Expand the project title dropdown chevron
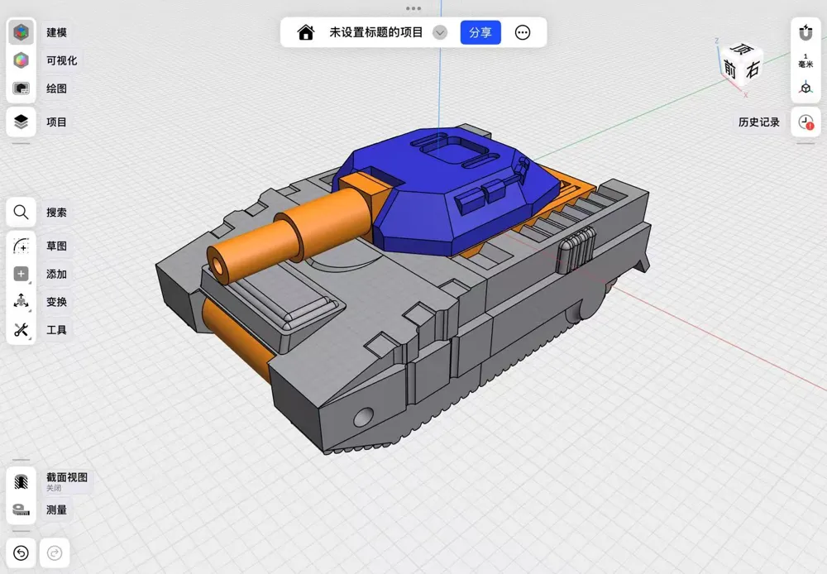The image size is (827, 574). (440, 33)
